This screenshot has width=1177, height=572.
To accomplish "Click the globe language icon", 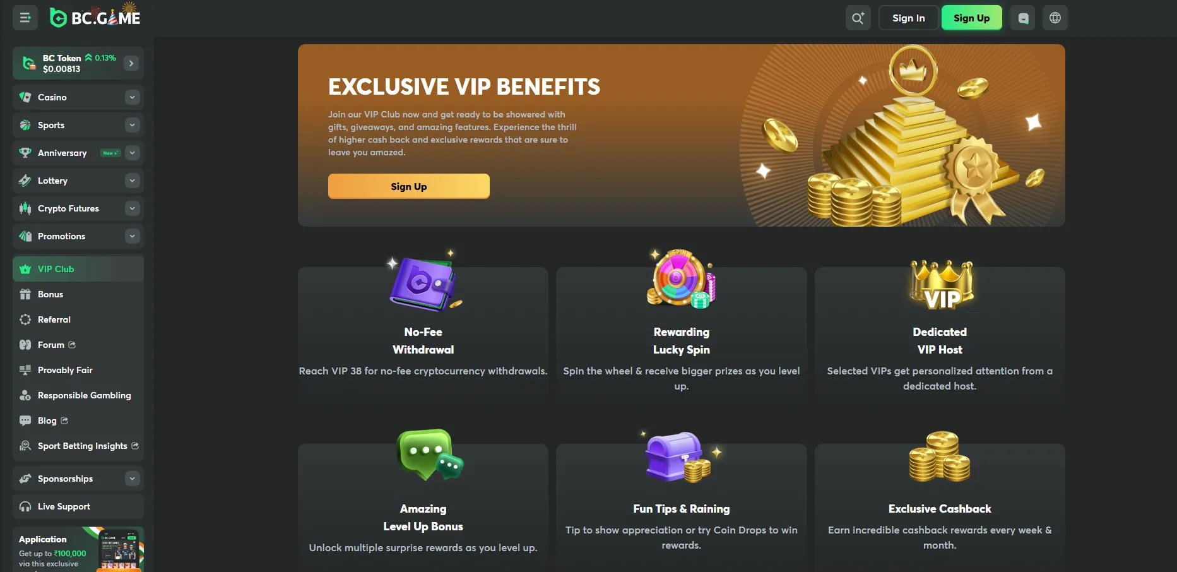I will click(x=1055, y=18).
